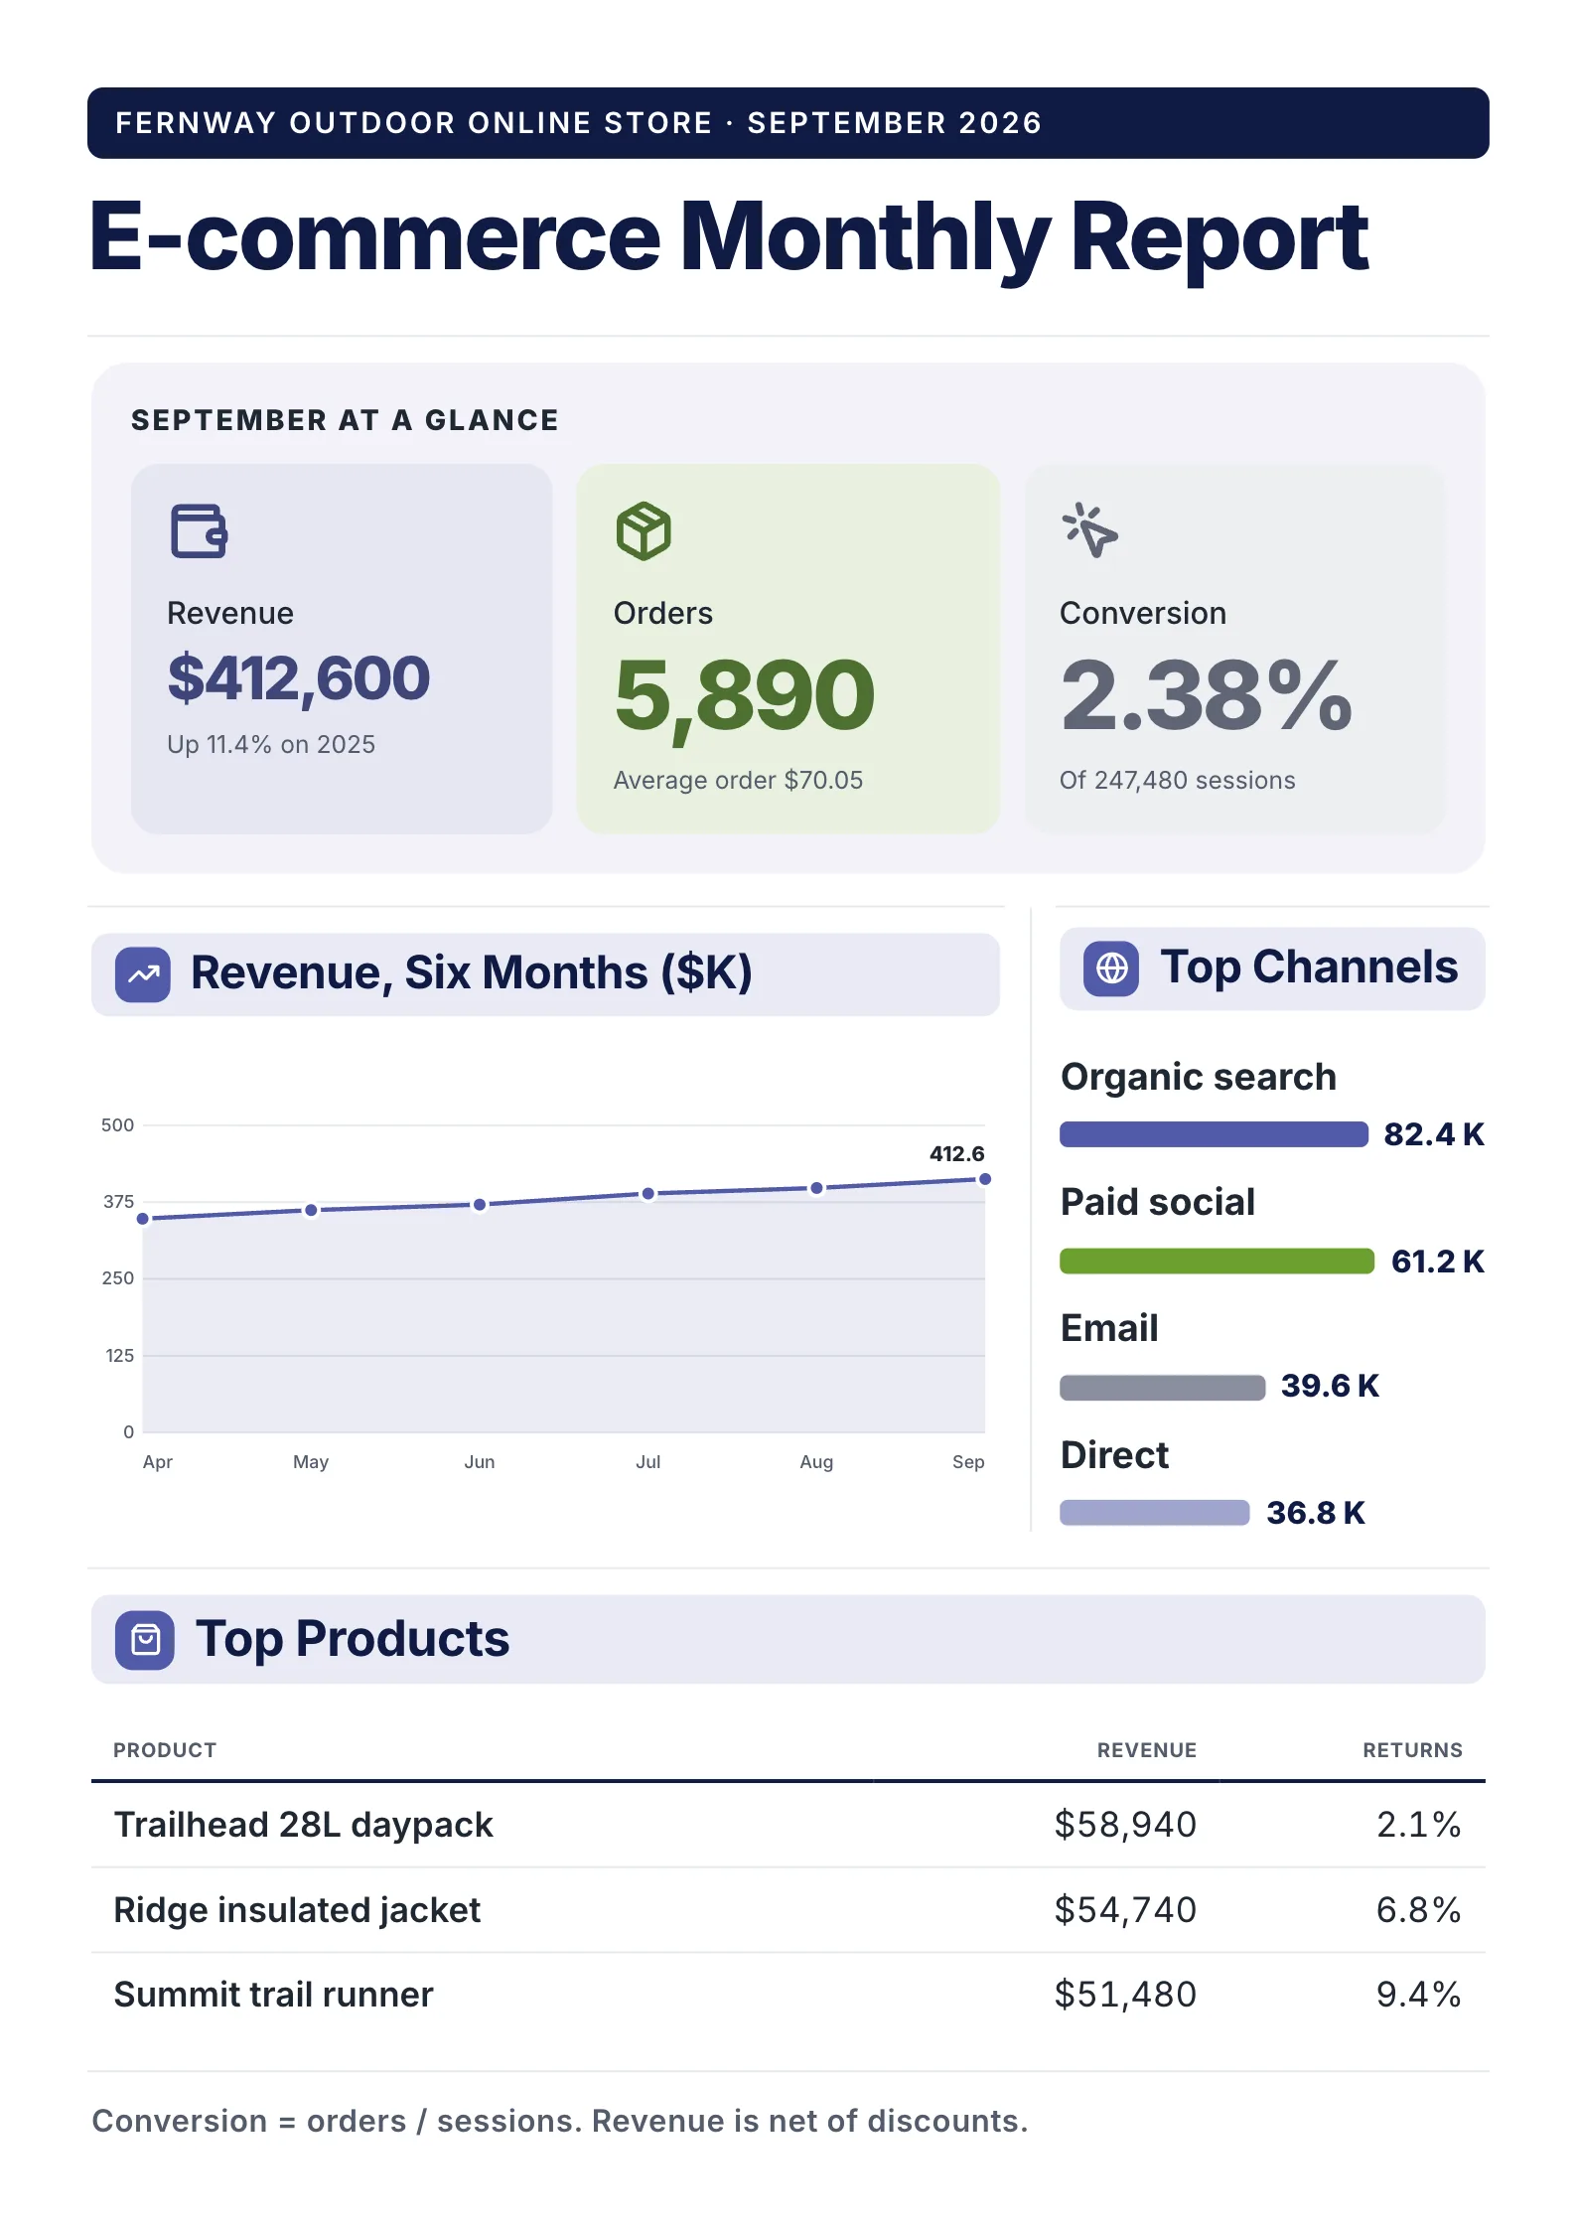The image size is (1577, 2231).
Task: Click the 2.38% conversion figure
Action: pos(1207,695)
